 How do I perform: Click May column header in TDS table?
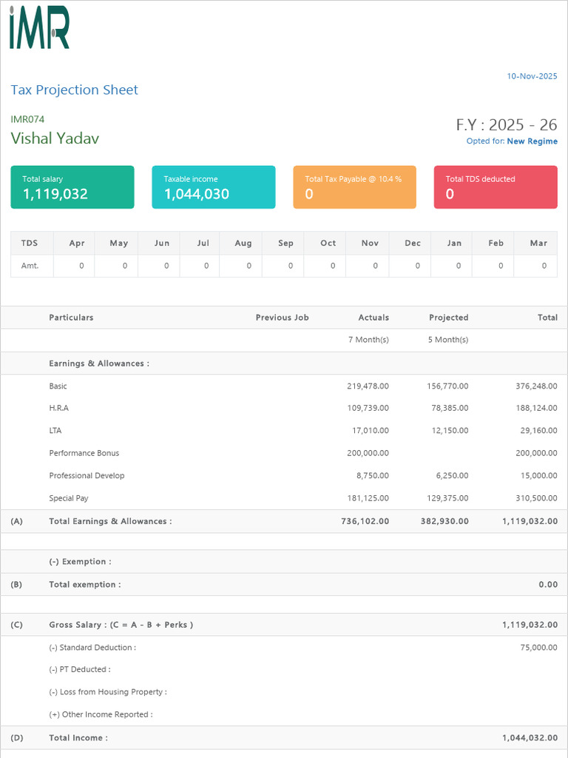tap(116, 243)
